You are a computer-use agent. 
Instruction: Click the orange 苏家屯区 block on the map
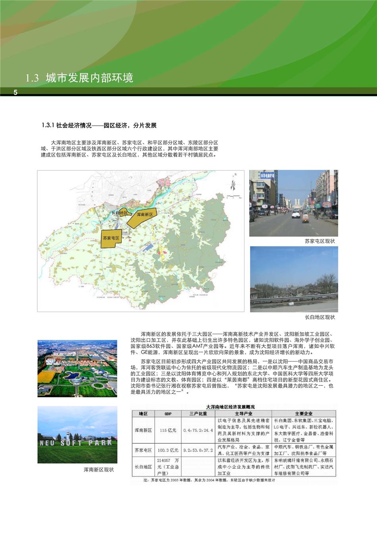(111, 239)
